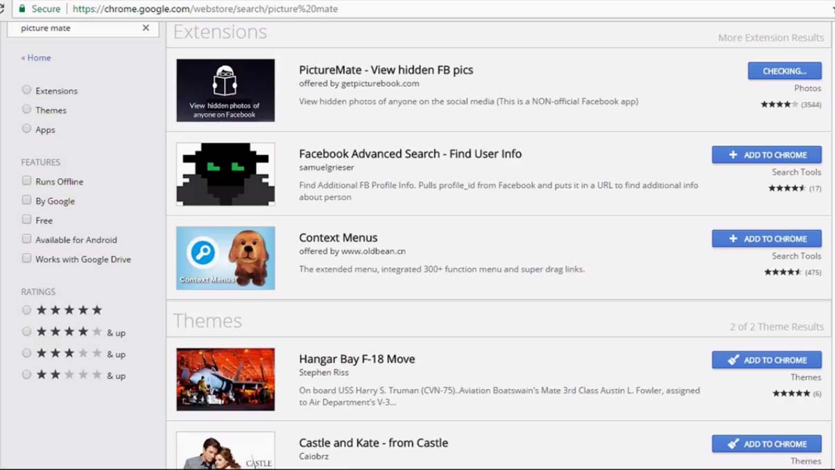Click the secure padlock icon in address bar
835x470 pixels.
(x=22, y=9)
